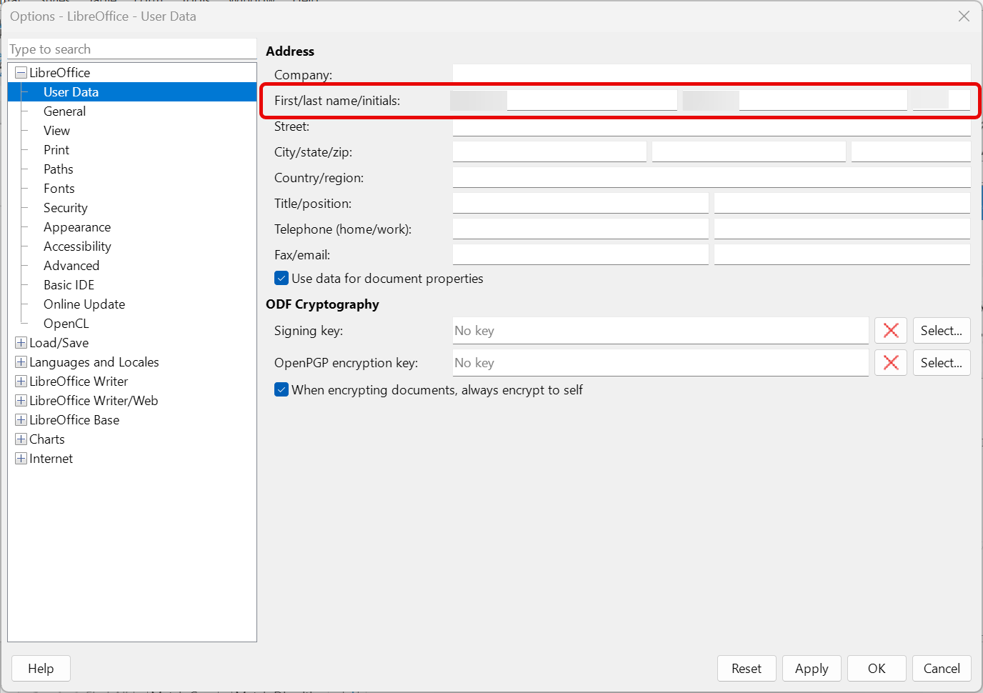Click the work Telephone input field

pos(842,229)
